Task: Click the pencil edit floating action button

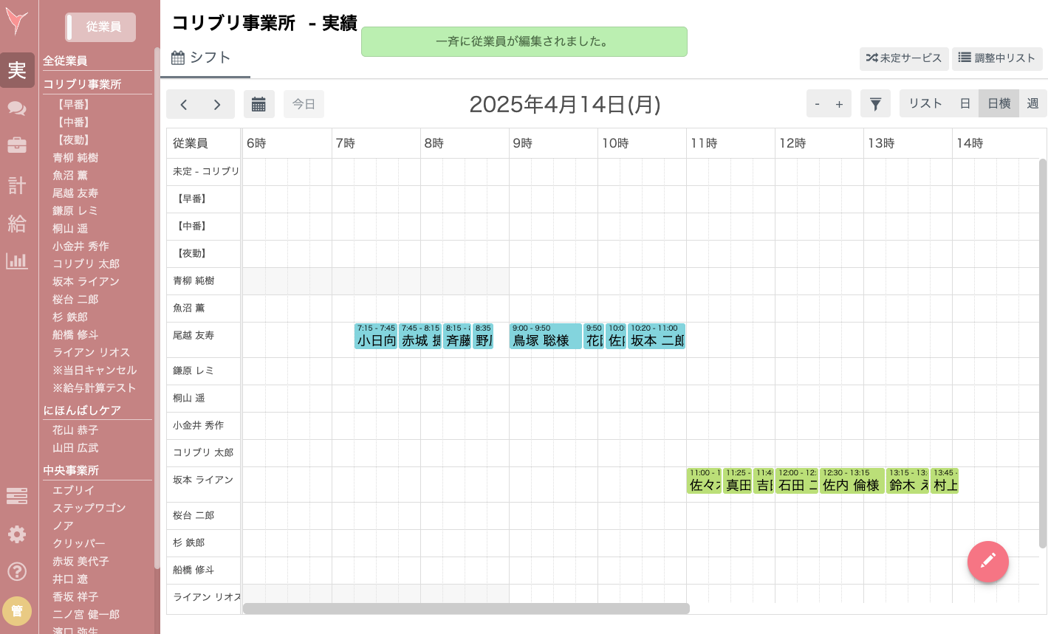Action: tap(987, 562)
